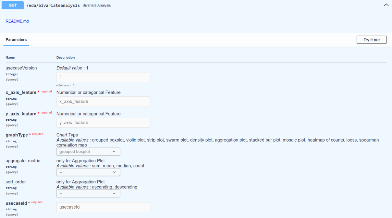Click the GET method badge
This screenshot has height=218, width=392.
[12, 5]
